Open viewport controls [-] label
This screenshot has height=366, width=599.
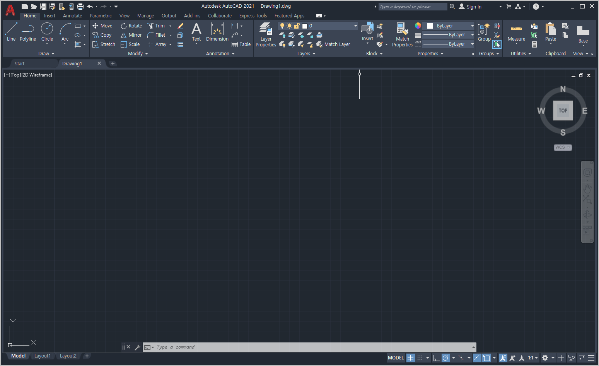coord(7,75)
